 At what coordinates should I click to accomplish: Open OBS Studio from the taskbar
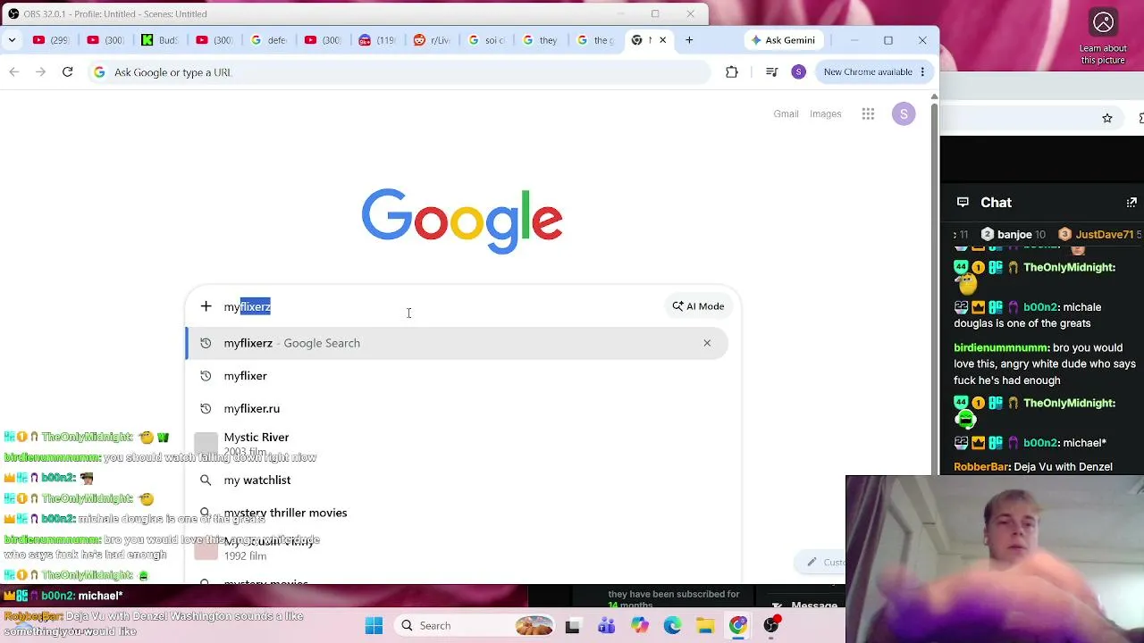771,626
